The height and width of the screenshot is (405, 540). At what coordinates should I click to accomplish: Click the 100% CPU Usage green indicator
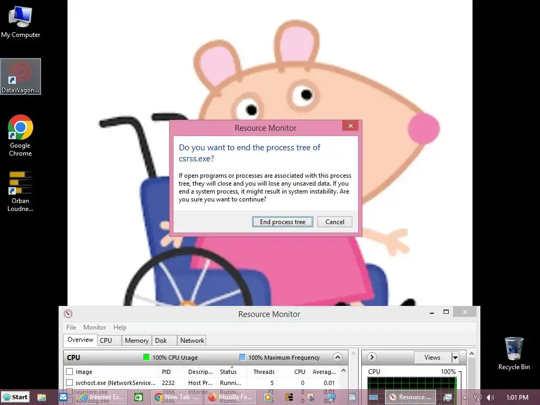[x=147, y=357]
